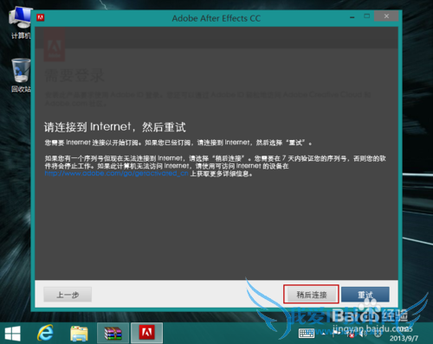
Task: Minimize the Adobe After Effects CC window
Action: tap(352, 17)
